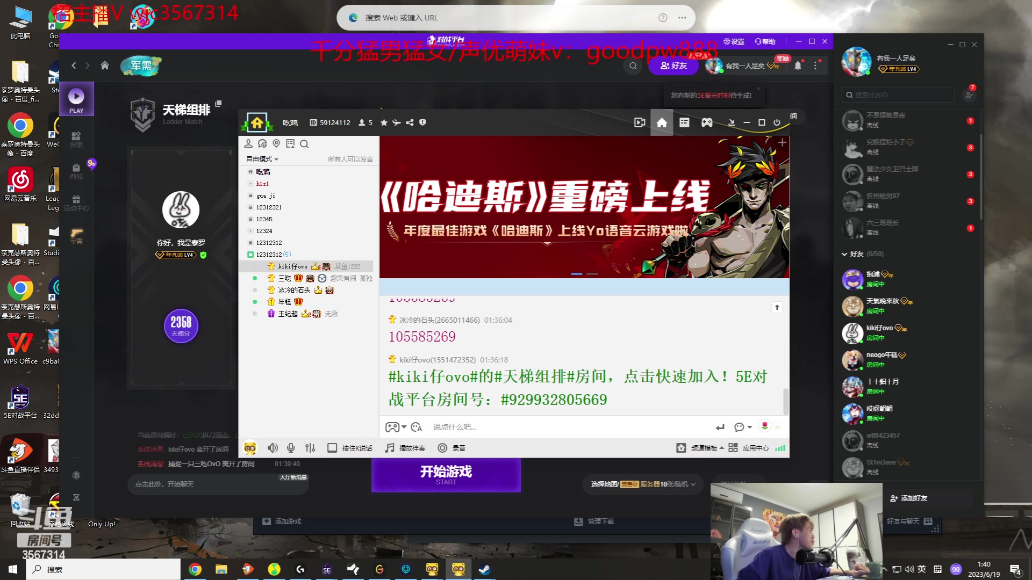Select friend 天氣晚來秋 in friends list
1032x580 pixels.
click(x=908, y=306)
